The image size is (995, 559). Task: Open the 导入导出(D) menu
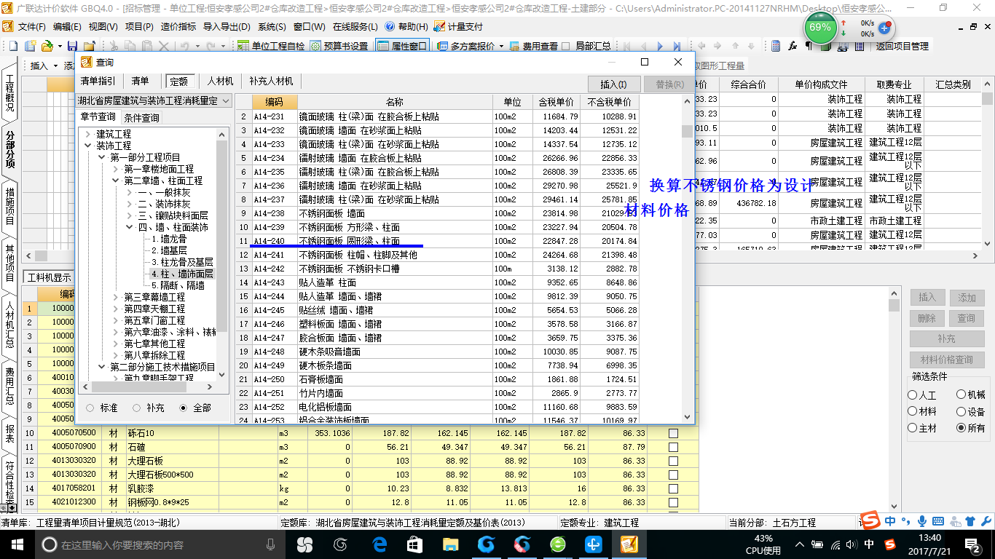(x=227, y=27)
